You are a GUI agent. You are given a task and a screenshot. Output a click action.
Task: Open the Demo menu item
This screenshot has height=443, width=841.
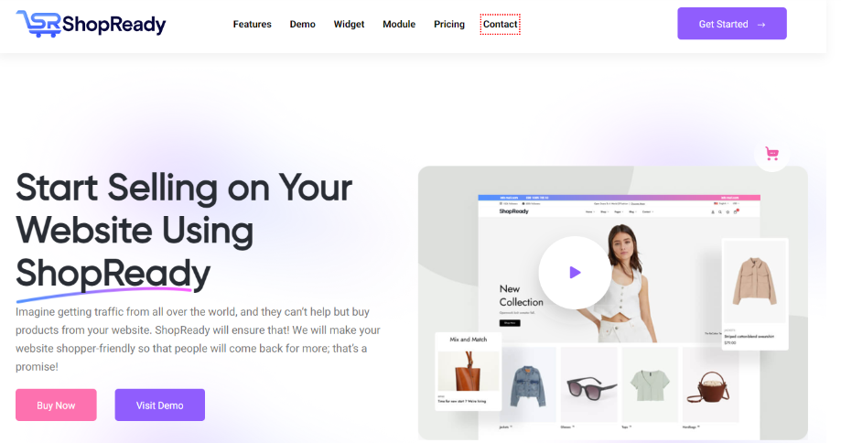(x=303, y=24)
